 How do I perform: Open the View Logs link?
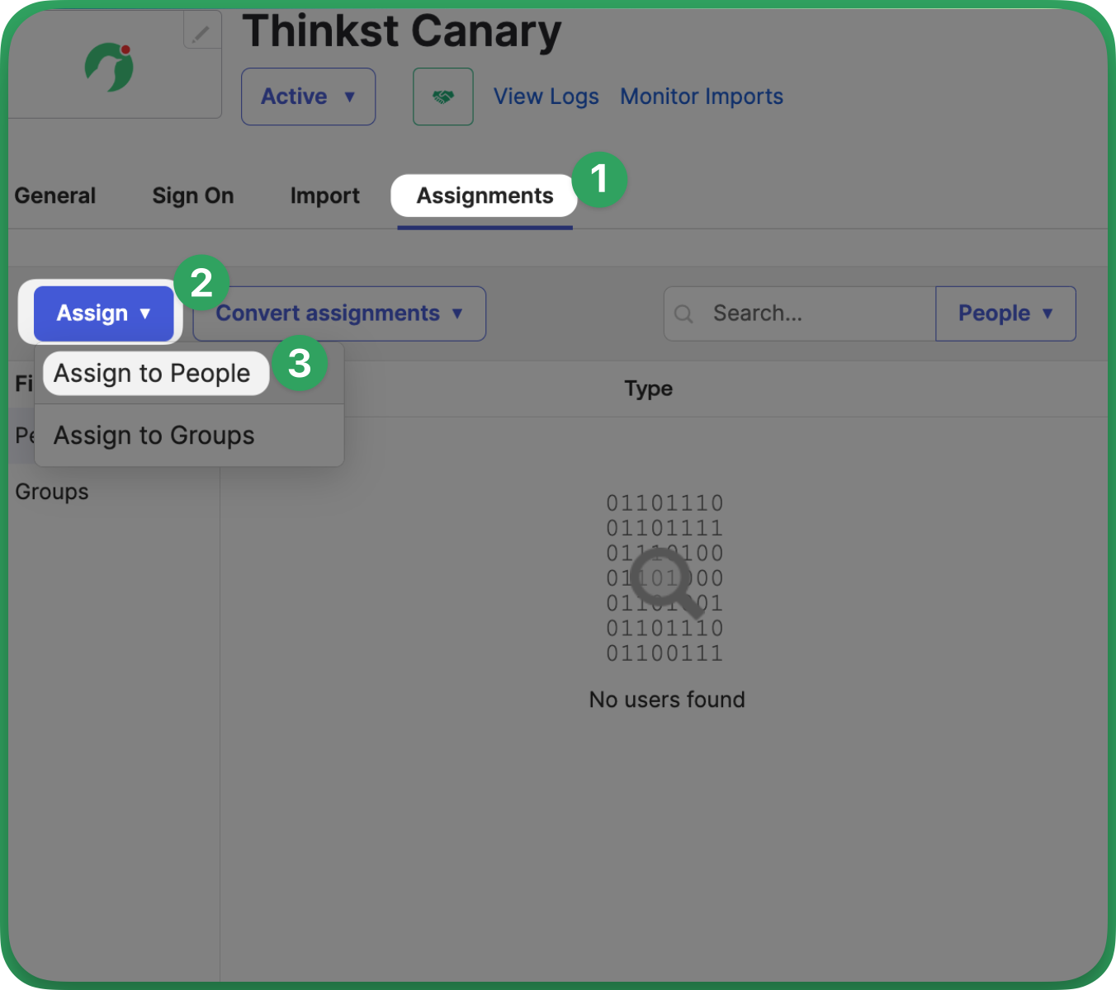click(546, 97)
